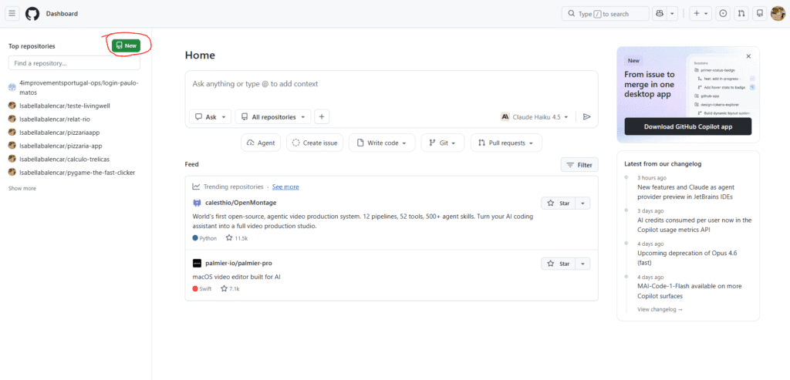790x380 pixels.
Task: Expand star list dropdown for OpenMontage
Action: pyautogui.click(x=582, y=203)
